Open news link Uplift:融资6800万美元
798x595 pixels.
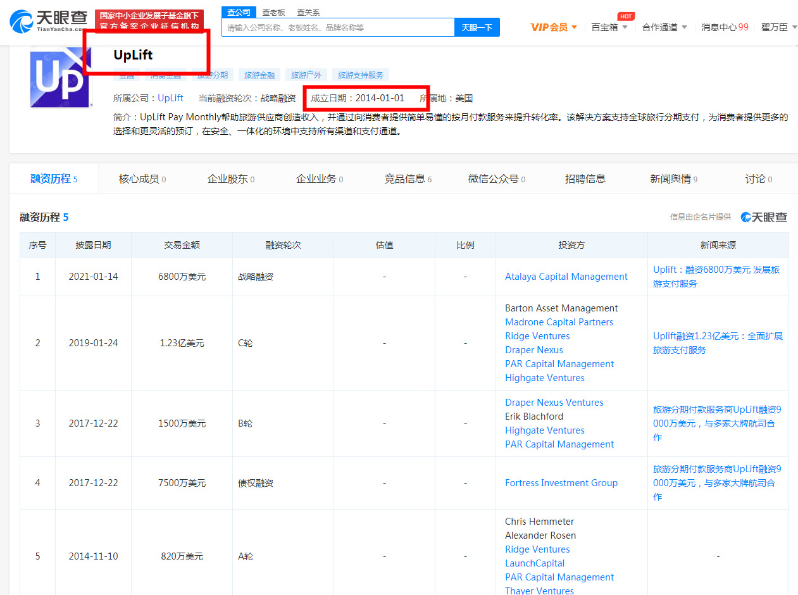(x=716, y=277)
